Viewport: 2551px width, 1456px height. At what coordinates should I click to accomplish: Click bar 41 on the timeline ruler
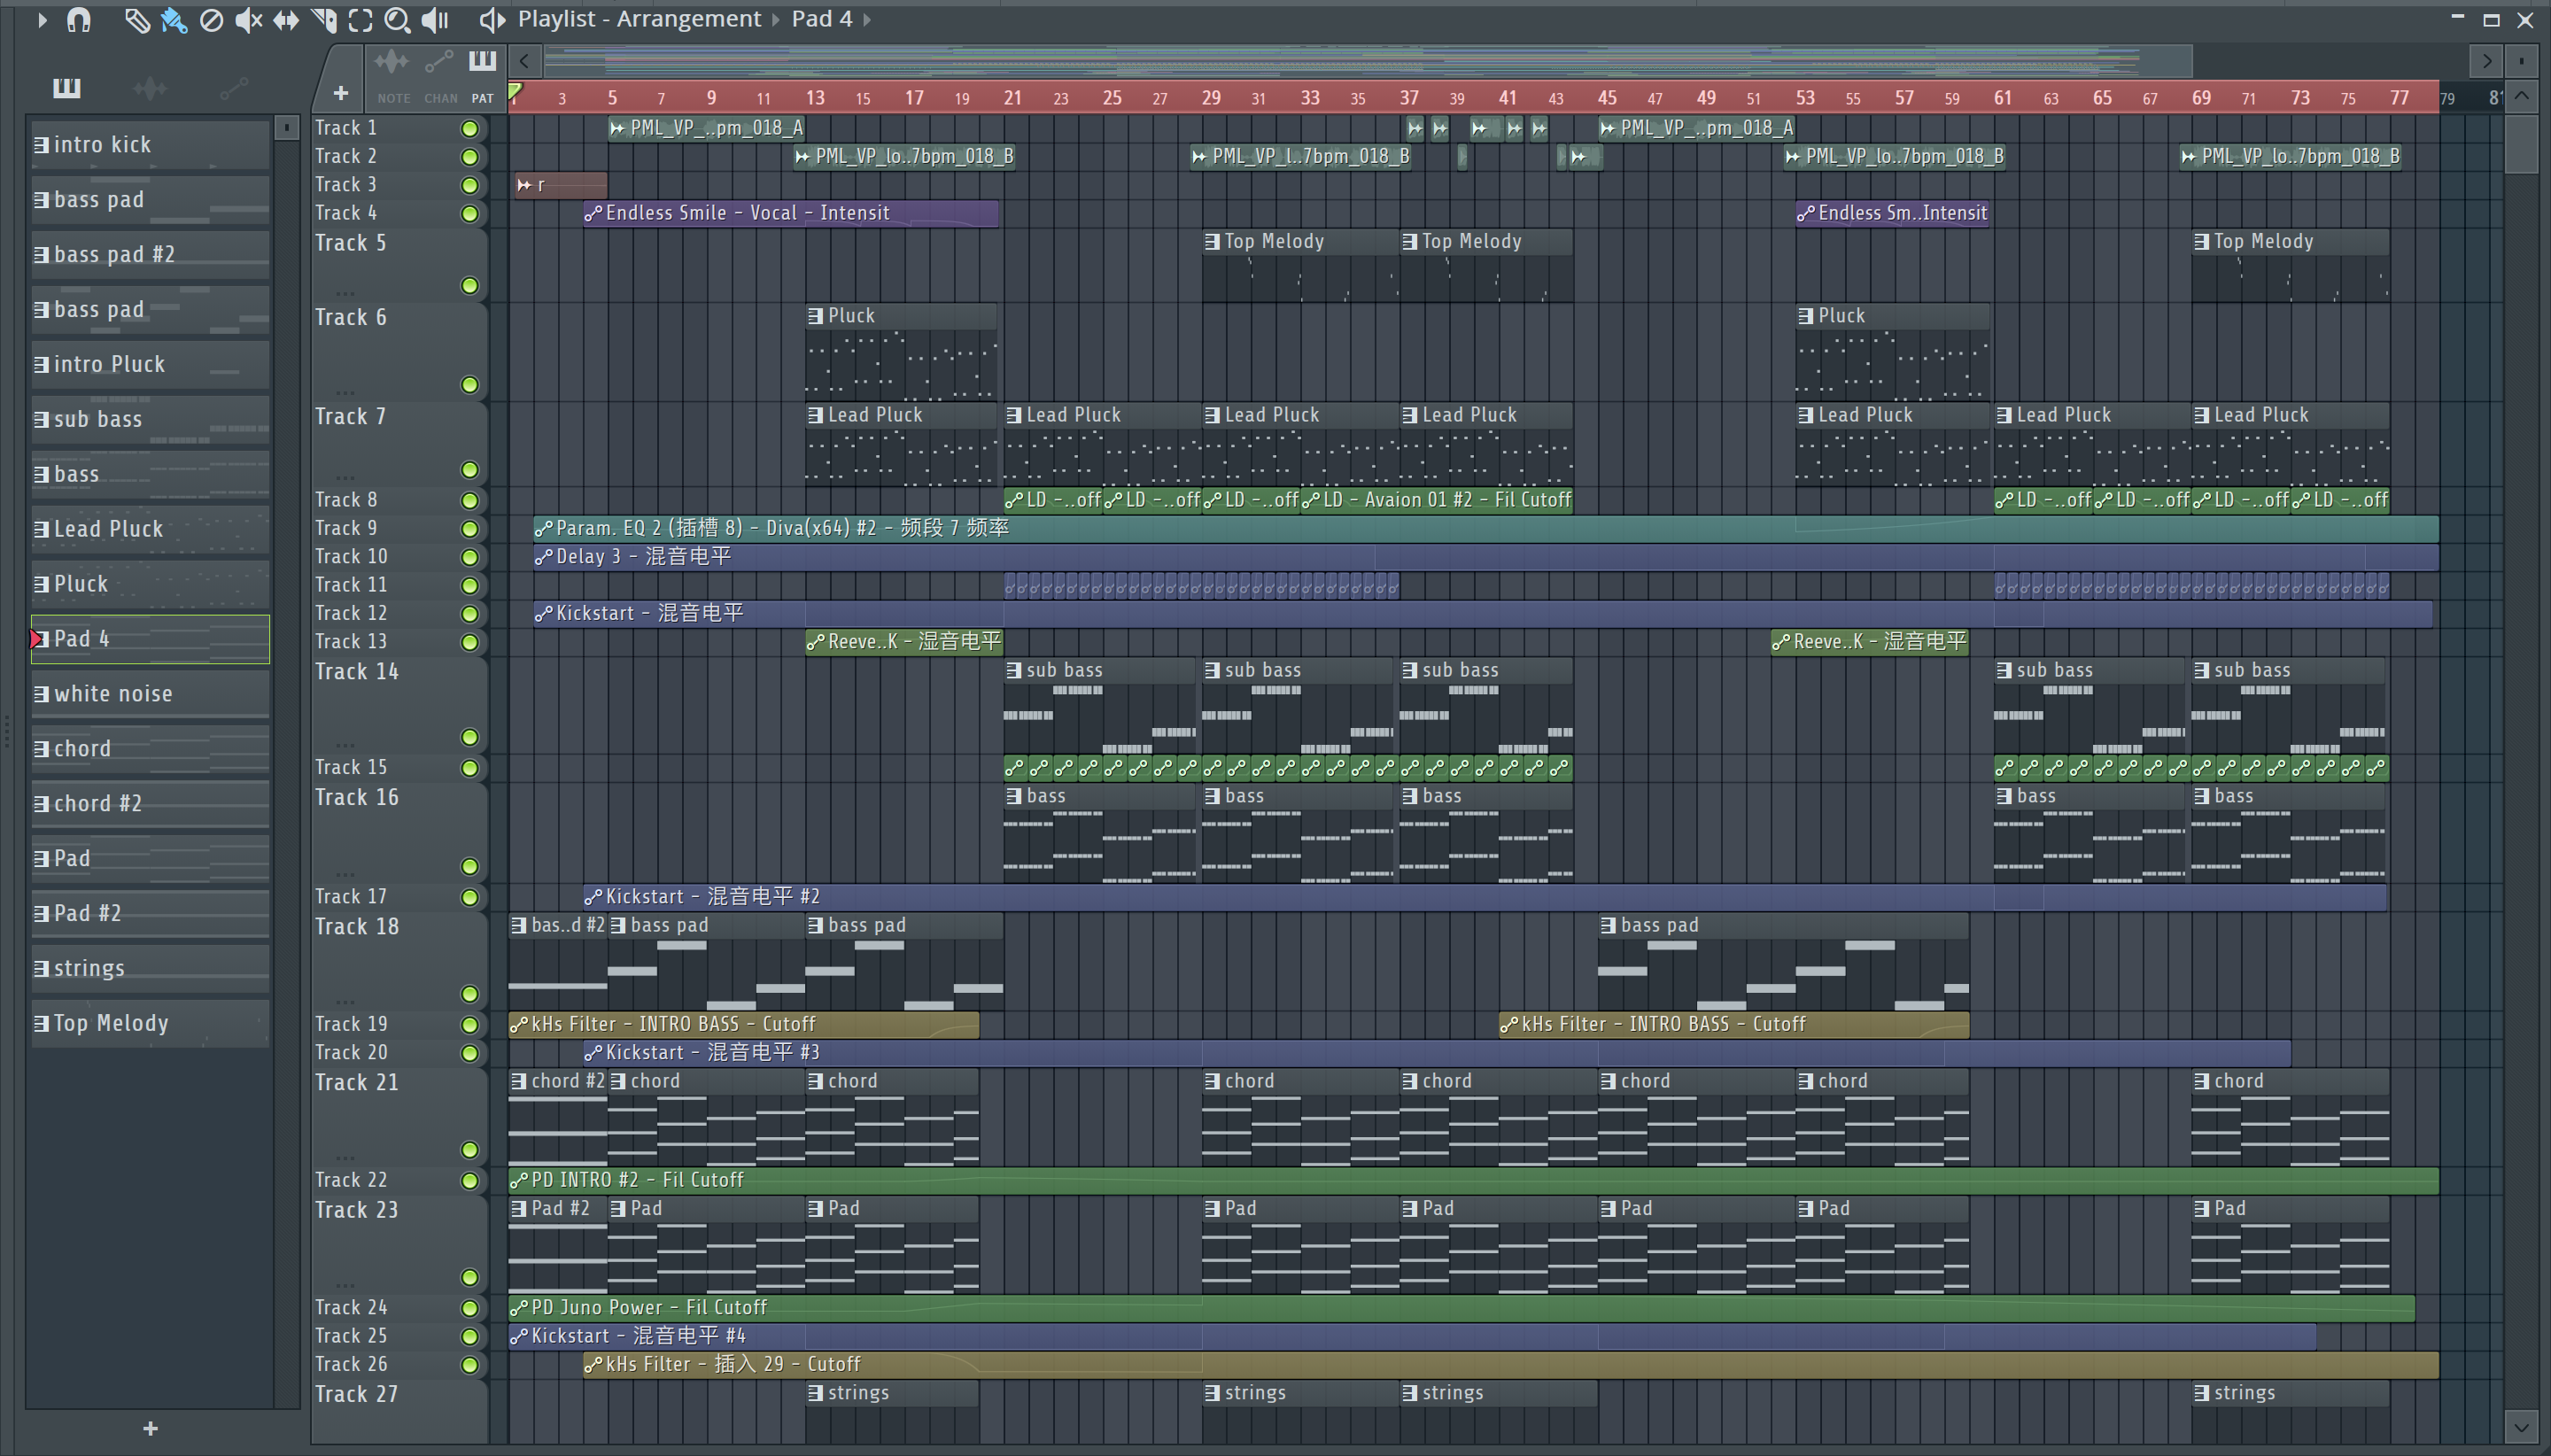pyautogui.click(x=1507, y=98)
